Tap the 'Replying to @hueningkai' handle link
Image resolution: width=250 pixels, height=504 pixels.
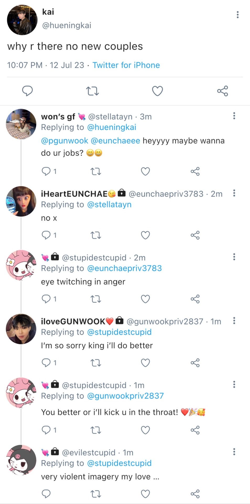pyautogui.click(x=111, y=127)
